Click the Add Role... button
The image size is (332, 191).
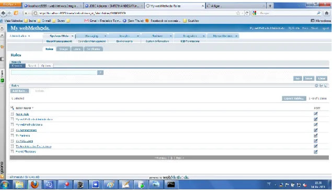19,91
